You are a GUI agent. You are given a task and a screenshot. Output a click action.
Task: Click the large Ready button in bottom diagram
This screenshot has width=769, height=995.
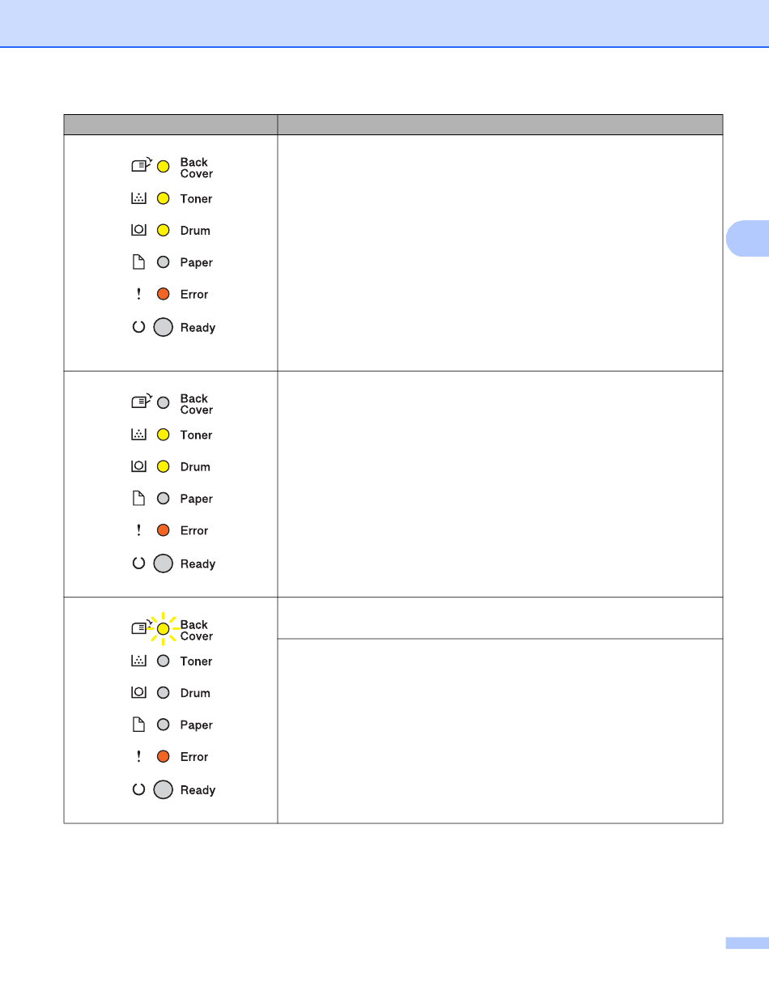[x=164, y=789]
